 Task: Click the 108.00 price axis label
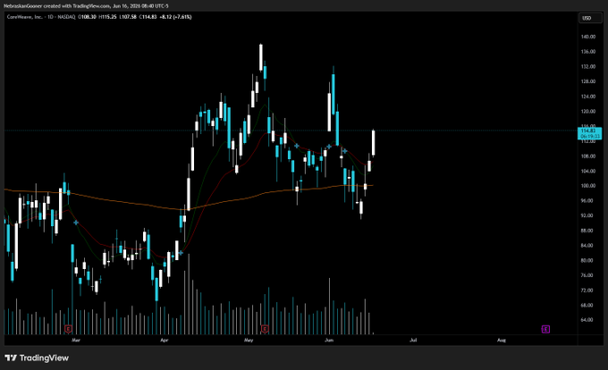click(587, 156)
